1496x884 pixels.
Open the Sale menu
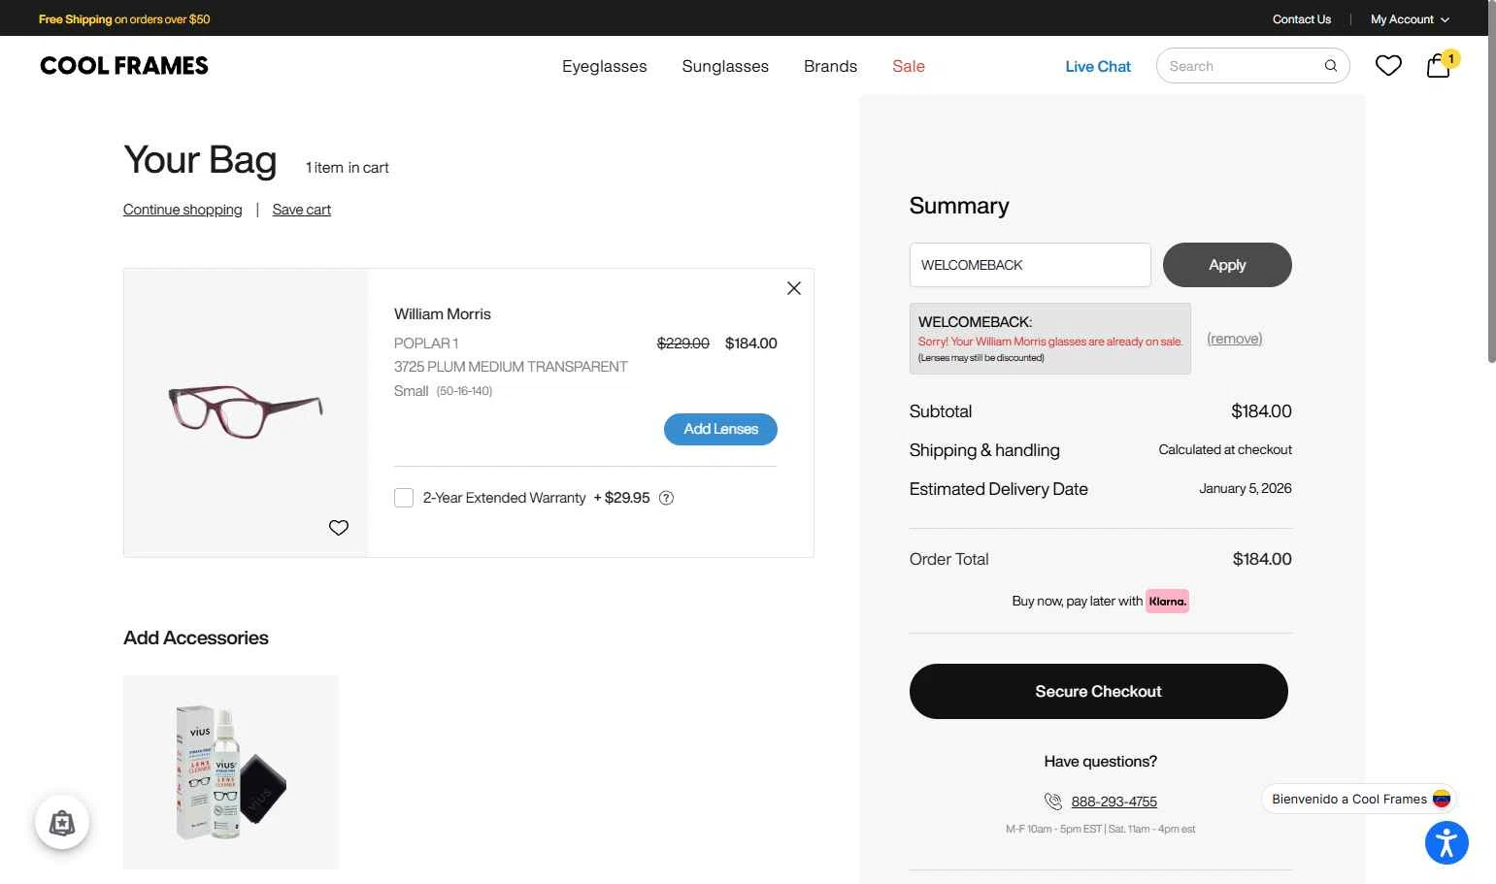point(909,66)
